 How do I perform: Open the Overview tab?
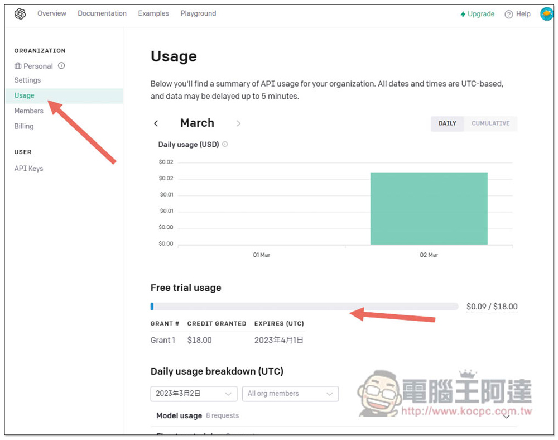51,13
